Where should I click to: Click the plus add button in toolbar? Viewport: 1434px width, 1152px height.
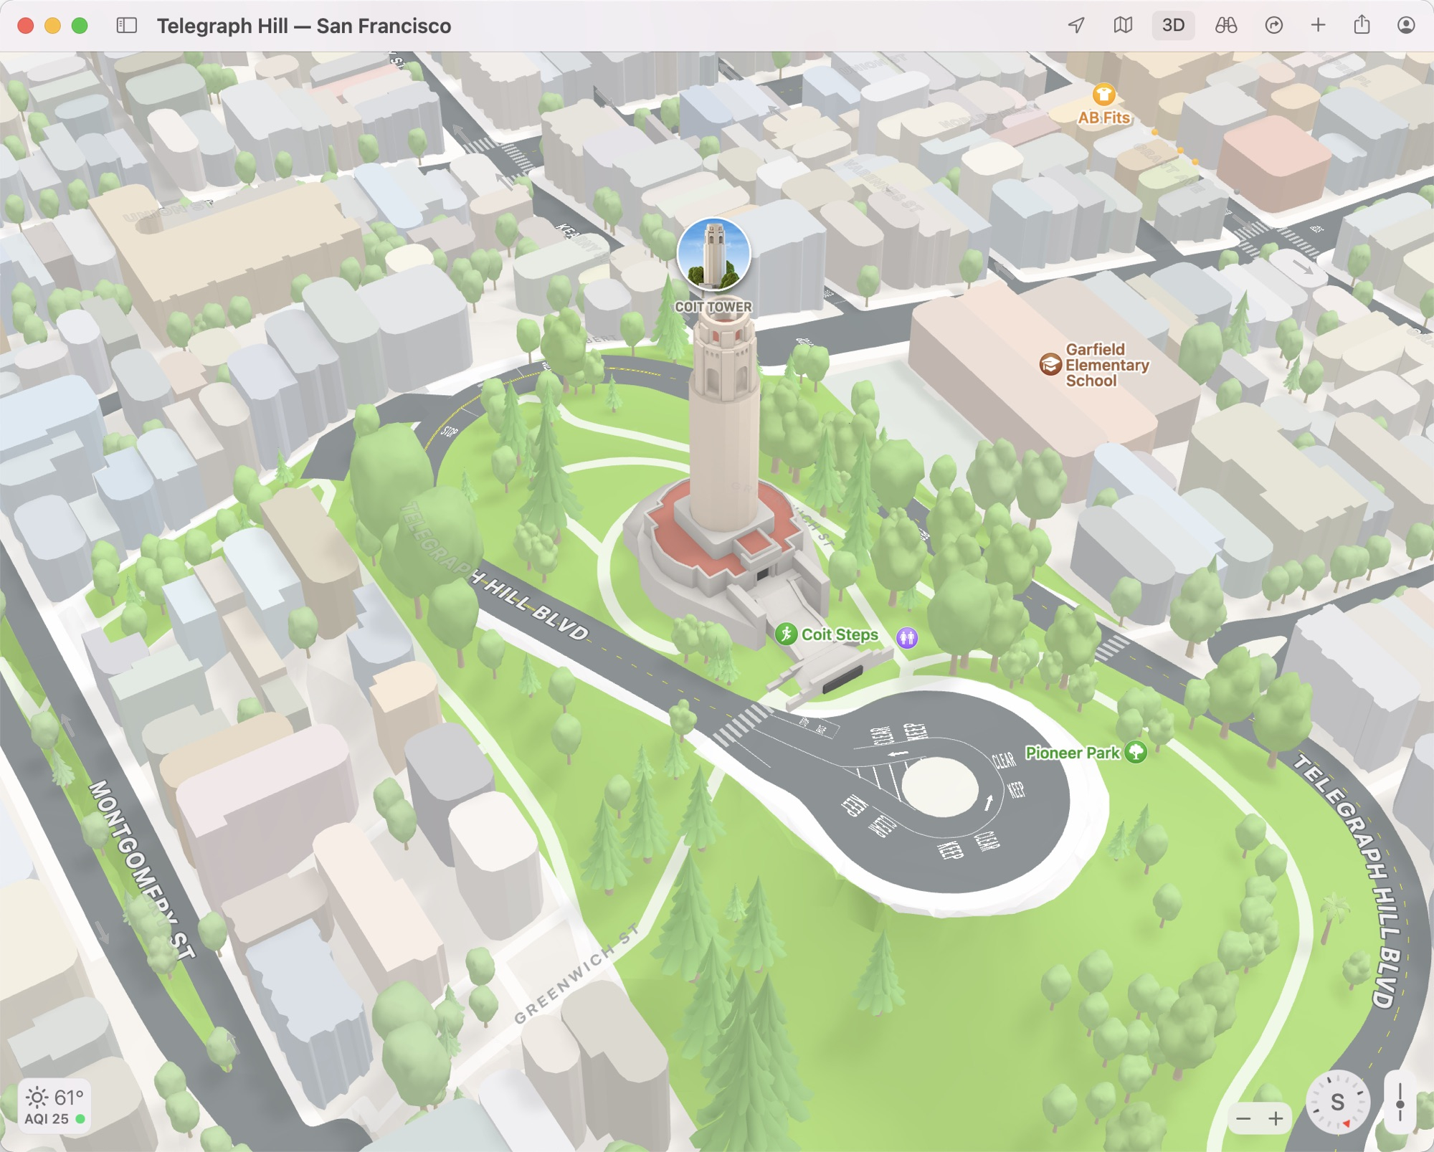pyautogui.click(x=1318, y=26)
